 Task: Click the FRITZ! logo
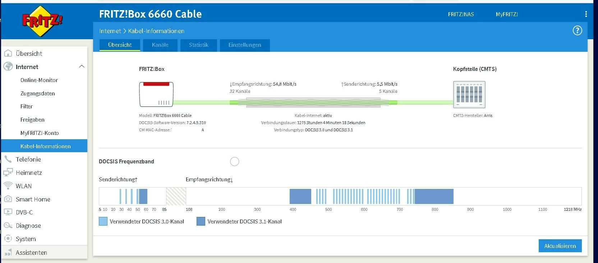[x=42, y=21]
